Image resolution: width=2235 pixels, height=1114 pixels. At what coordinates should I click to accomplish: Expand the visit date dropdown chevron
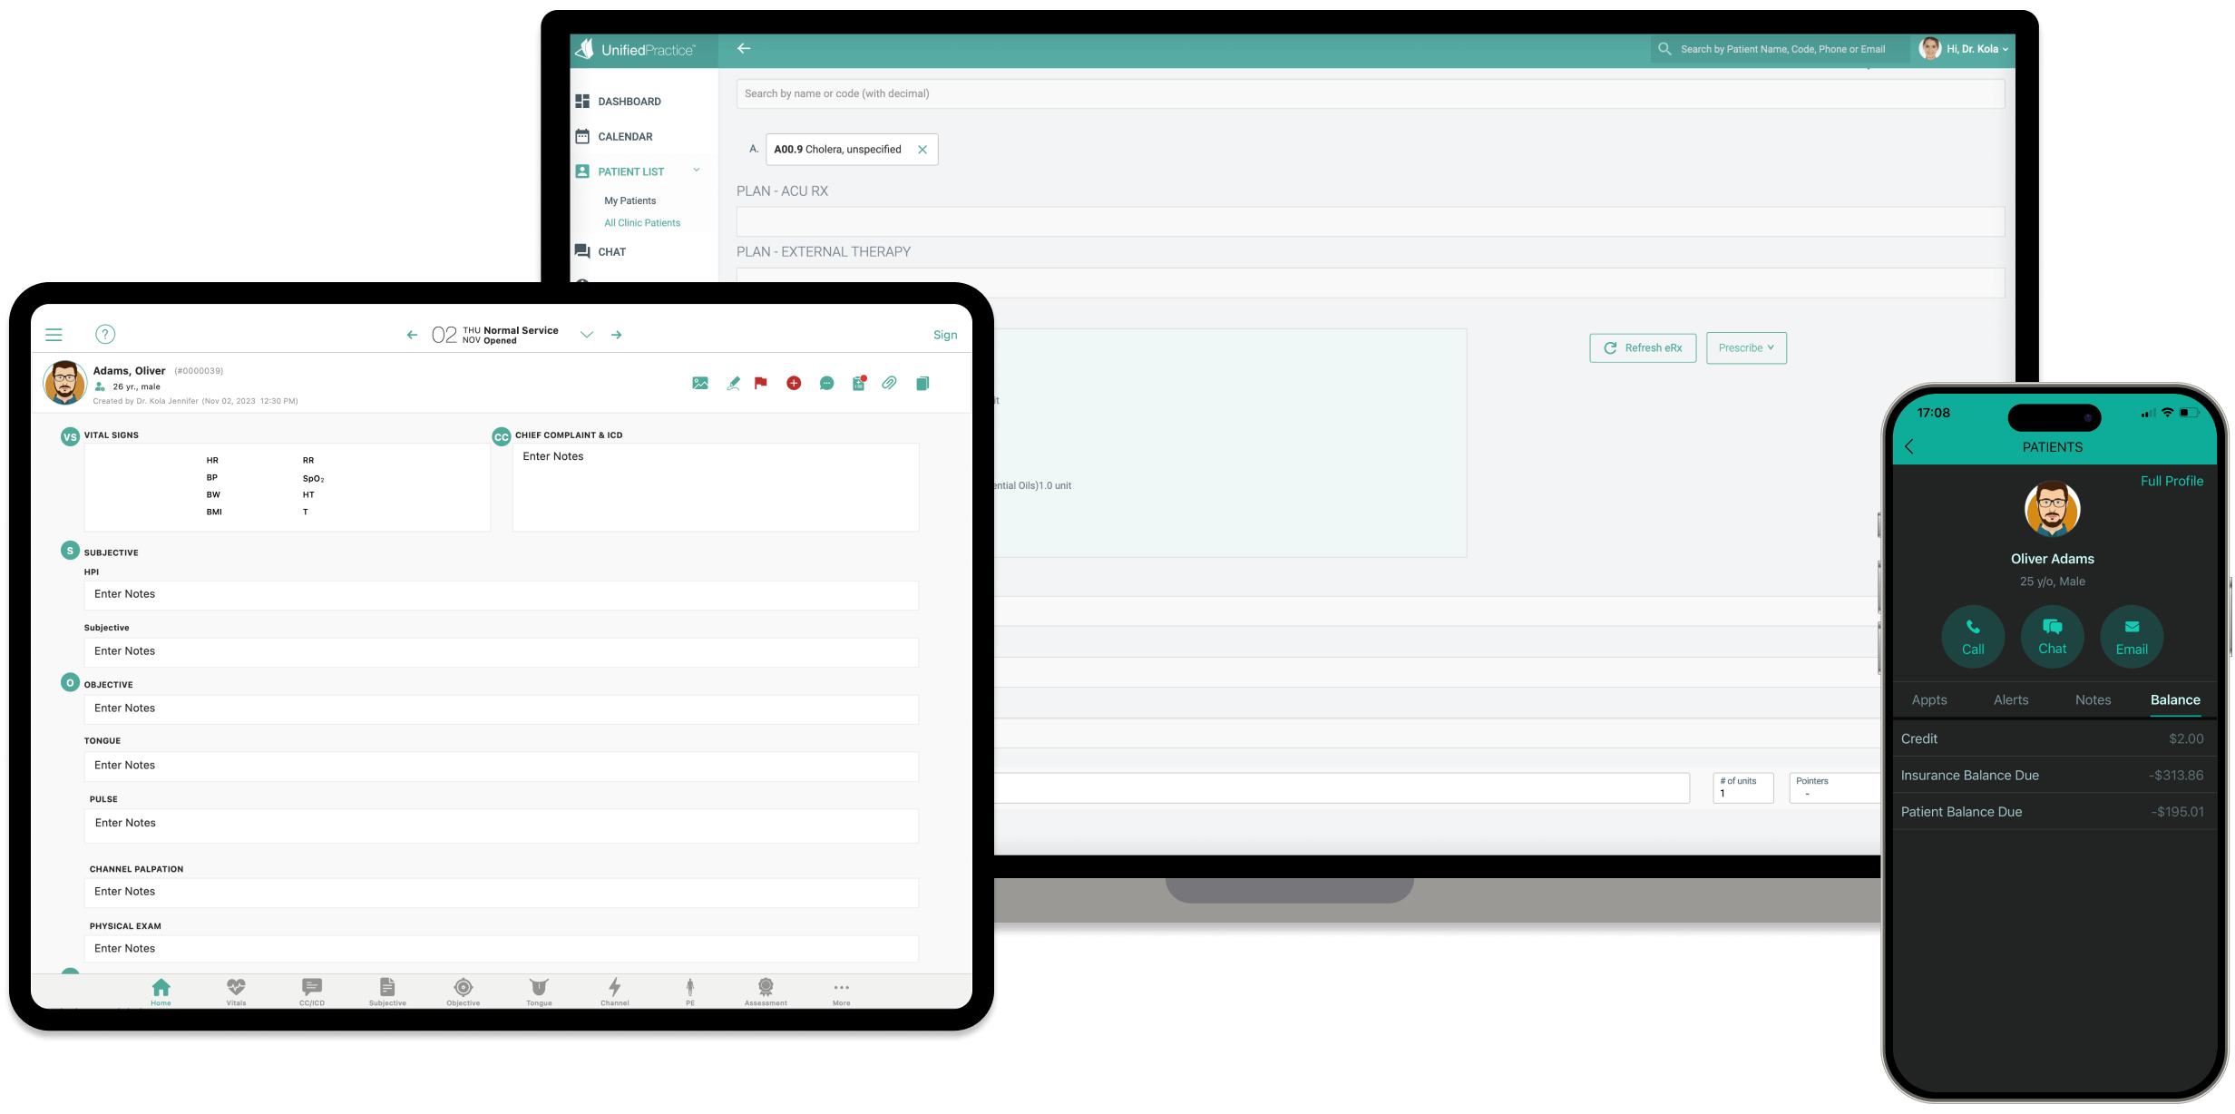(587, 335)
